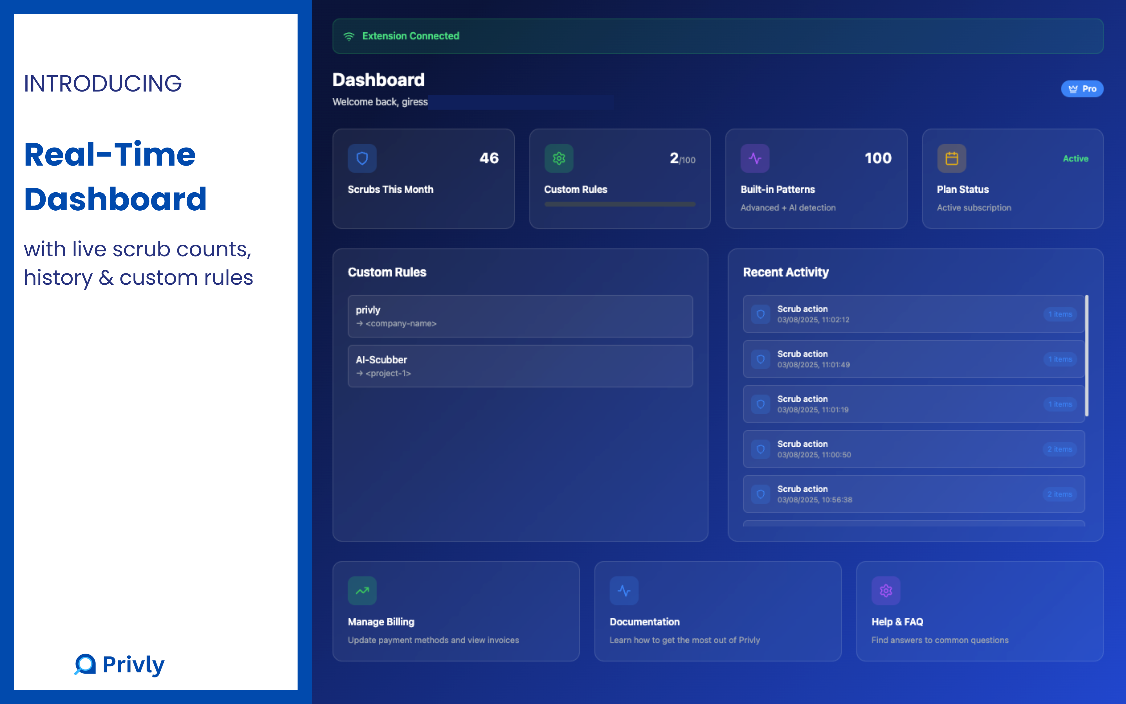Image resolution: width=1126 pixels, height=704 pixels.
Task: Click the Recent Activity heading
Action: tap(786, 272)
